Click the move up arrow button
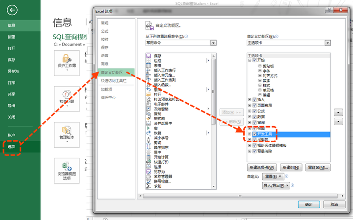Screen dimensions: 353x220 (x=338, y=112)
